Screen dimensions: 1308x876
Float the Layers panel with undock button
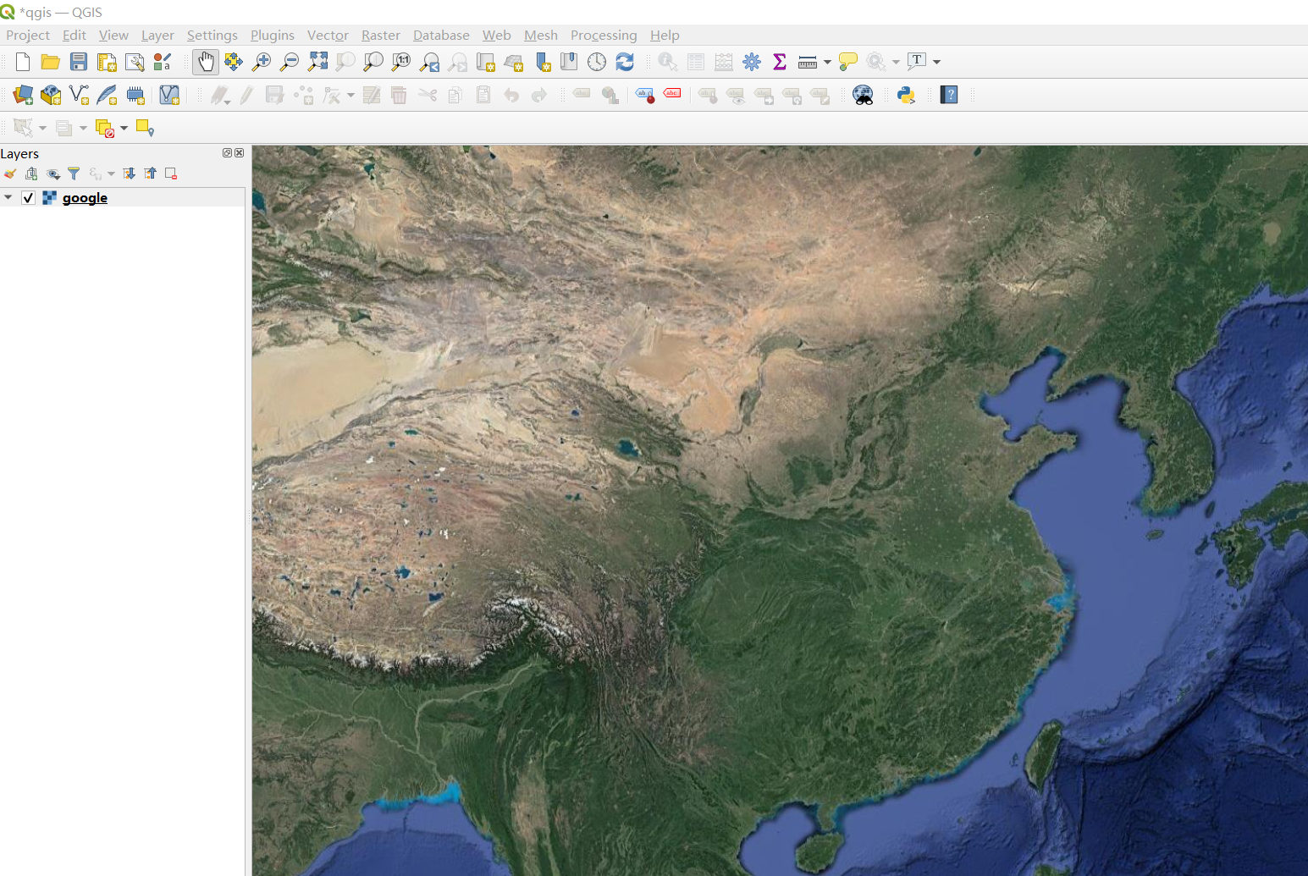[227, 153]
